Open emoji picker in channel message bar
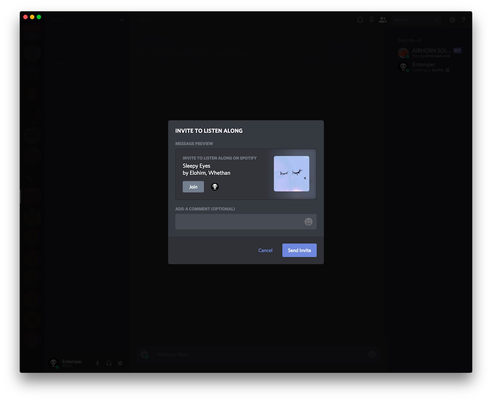The image size is (492, 401). coord(372,354)
